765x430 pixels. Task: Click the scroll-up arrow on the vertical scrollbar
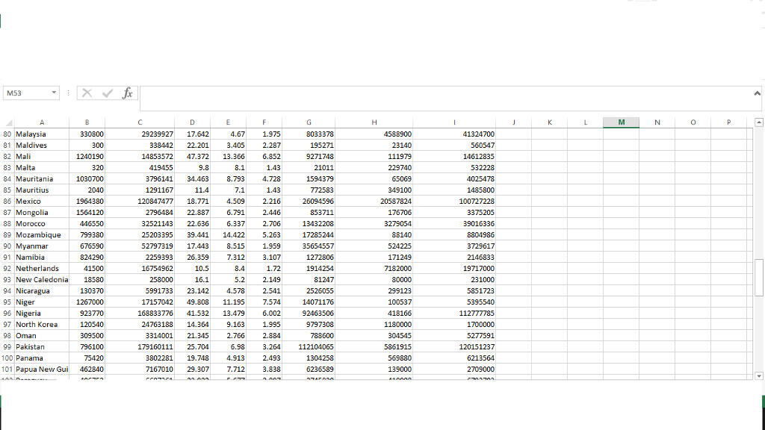point(759,122)
